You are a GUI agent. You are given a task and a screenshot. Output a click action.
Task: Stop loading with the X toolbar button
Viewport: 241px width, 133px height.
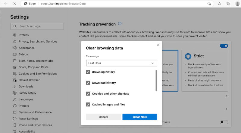click(x=15, y=4)
